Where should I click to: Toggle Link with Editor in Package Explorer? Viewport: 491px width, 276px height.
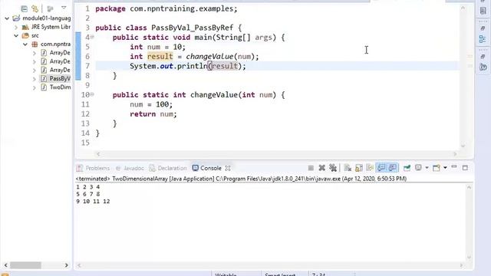coord(35,8)
